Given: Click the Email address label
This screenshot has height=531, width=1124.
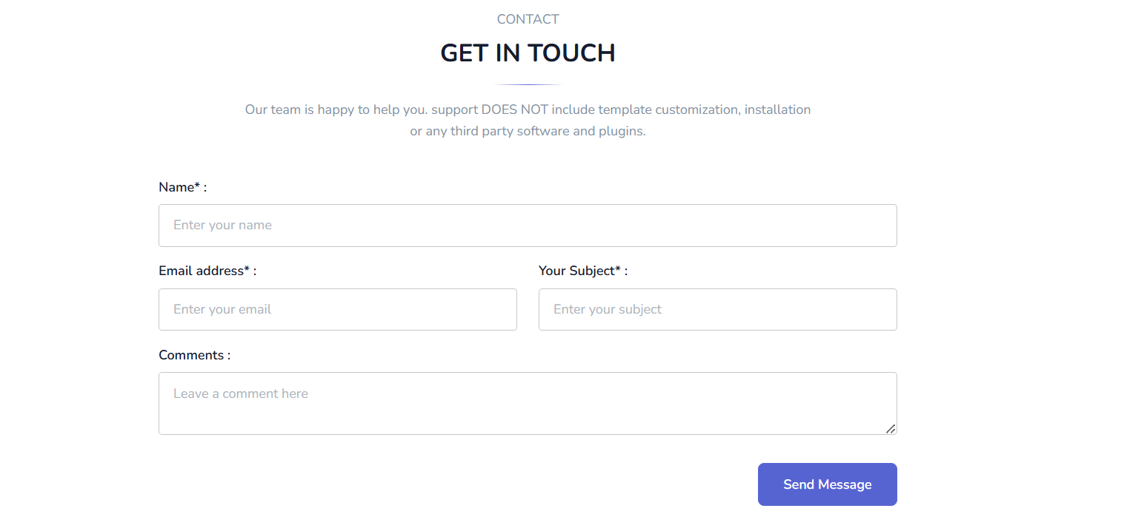Looking at the screenshot, I should (x=207, y=271).
